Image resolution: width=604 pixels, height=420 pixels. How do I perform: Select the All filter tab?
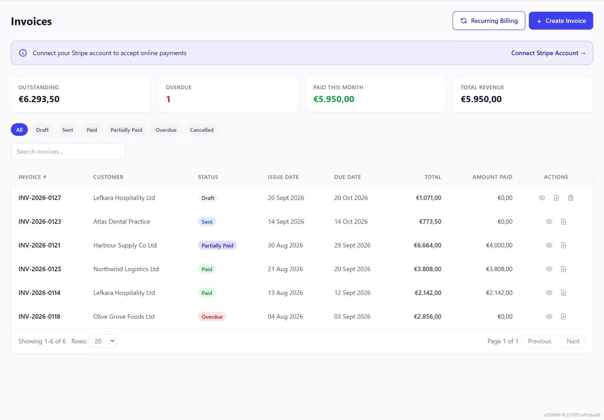click(x=19, y=130)
